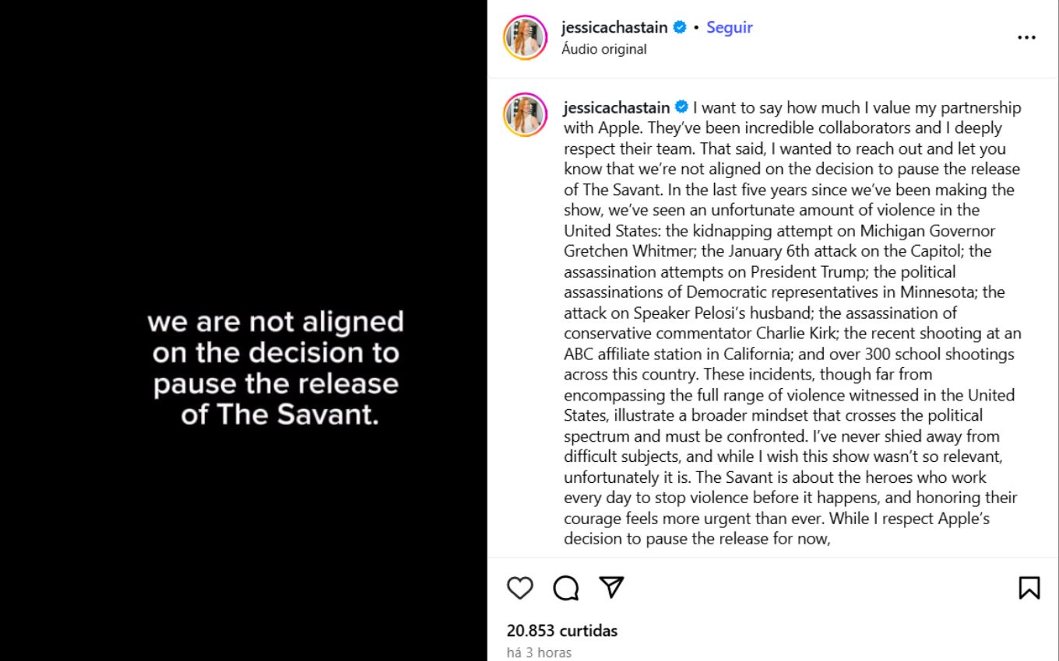1059x661 pixels.
Task: Click the caption's opening sentence about Apple partnership
Action: point(857,107)
